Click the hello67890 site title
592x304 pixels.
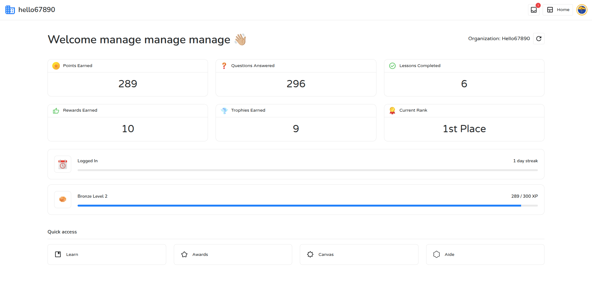[37, 10]
